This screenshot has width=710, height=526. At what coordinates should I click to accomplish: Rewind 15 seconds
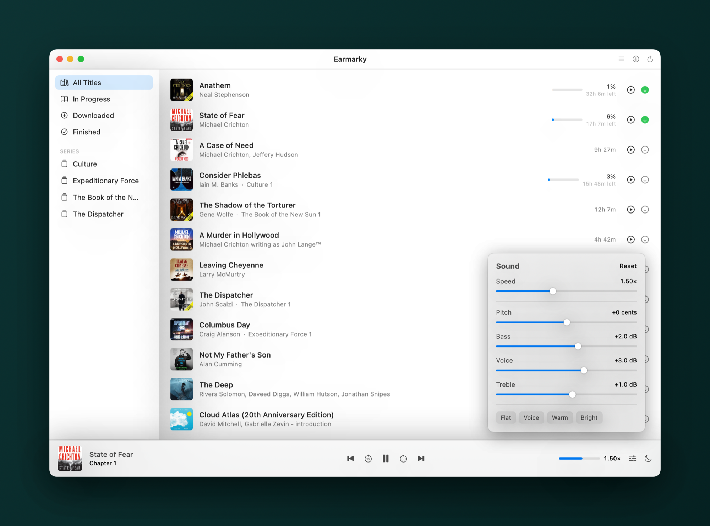point(368,459)
